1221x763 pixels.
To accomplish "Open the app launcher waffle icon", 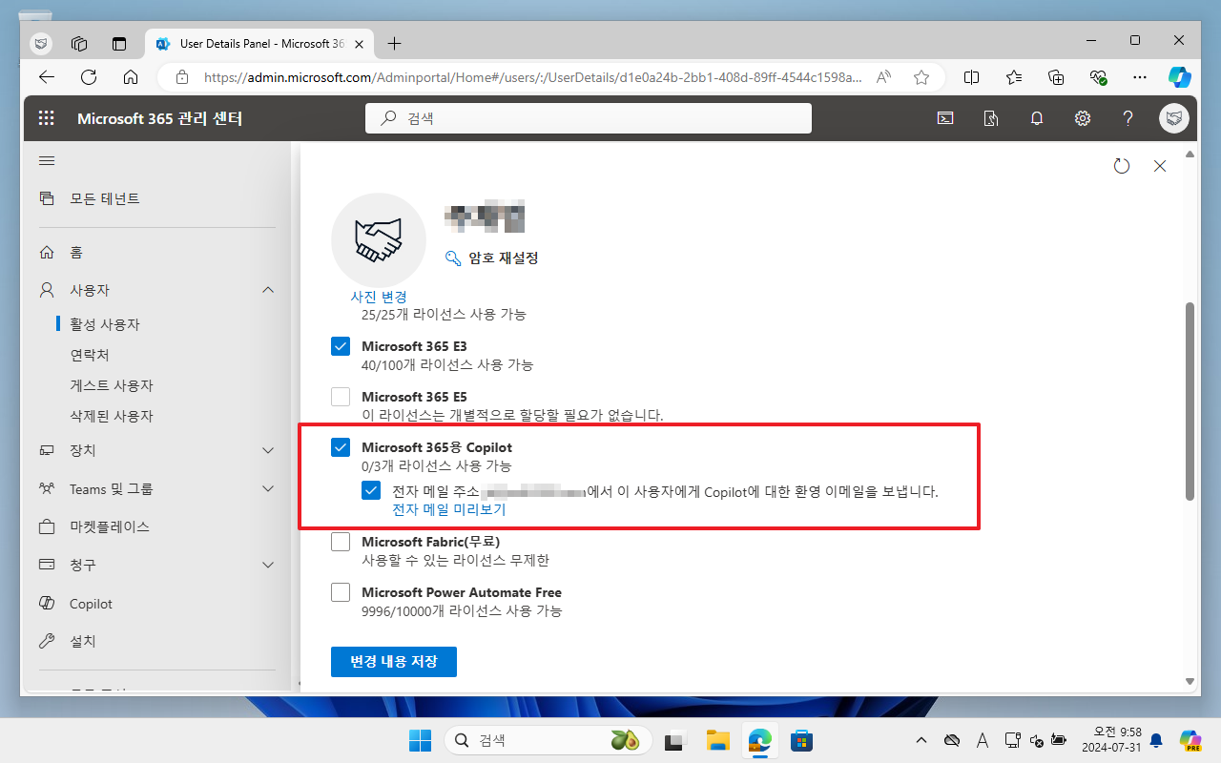I will (x=46, y=118).
